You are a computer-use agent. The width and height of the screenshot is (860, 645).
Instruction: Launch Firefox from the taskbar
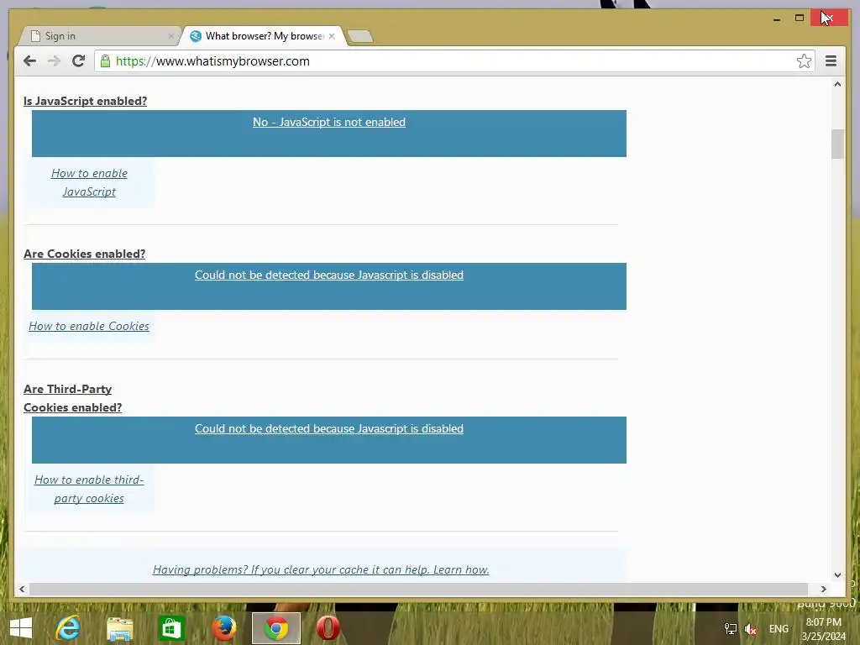(224, 628)
